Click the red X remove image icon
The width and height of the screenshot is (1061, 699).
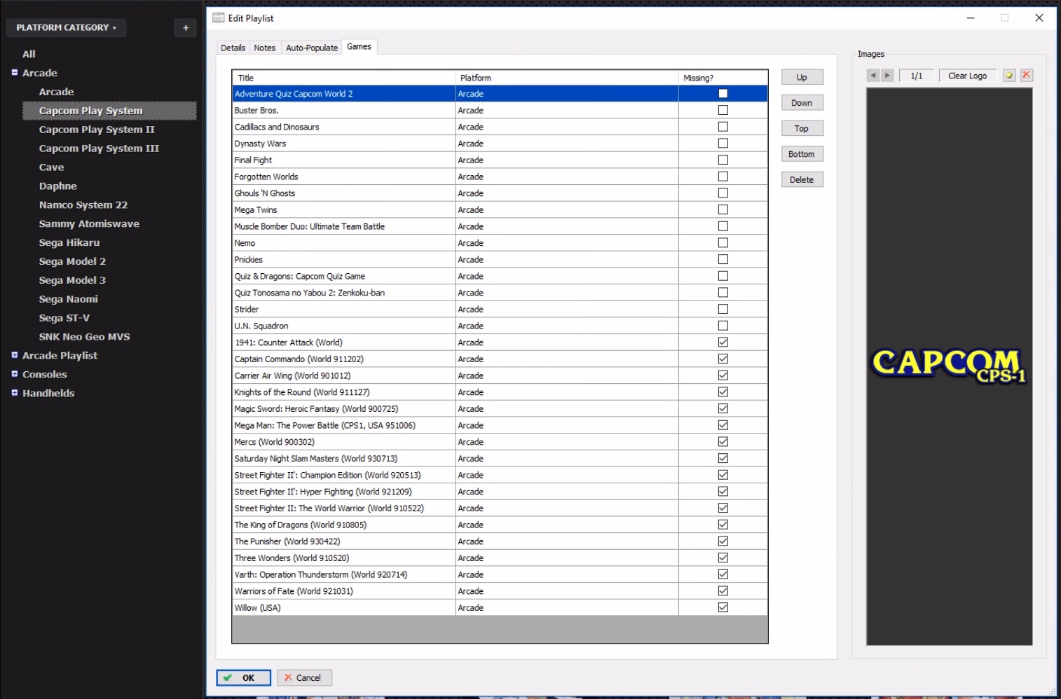click(1027, 75)
